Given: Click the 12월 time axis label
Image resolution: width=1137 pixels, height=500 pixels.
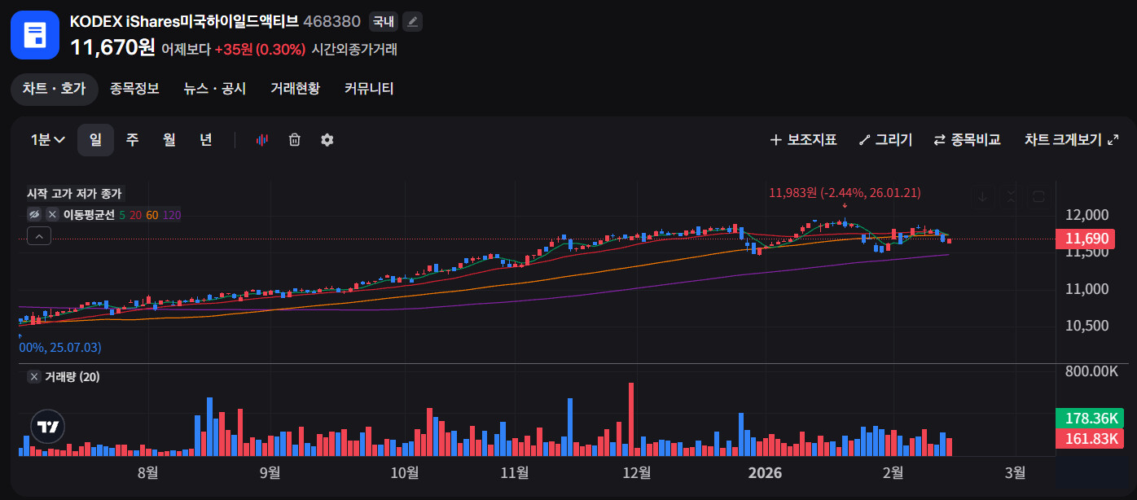Looking at the screenshot, I should coord(636,473).
